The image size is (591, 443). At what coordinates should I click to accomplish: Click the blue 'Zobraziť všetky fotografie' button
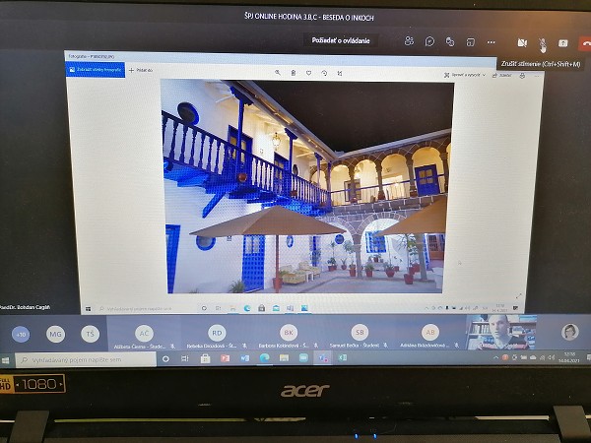pos(96,70)
